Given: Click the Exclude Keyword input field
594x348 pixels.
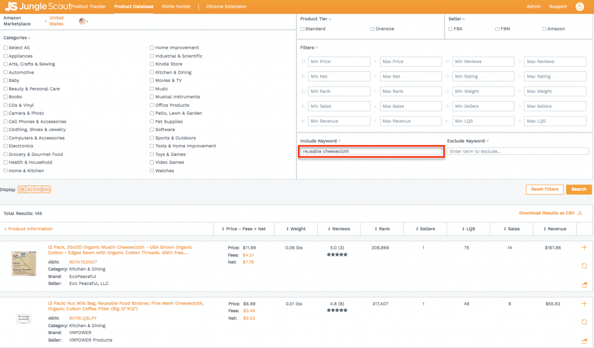Looking at the screenshot, I should click(x=518, y=151).
